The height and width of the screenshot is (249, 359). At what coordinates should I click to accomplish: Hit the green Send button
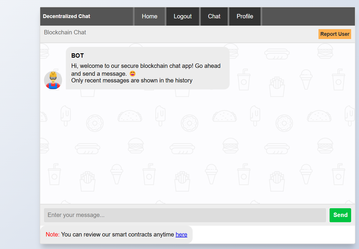pyautogui.click(x=340, y=215)
